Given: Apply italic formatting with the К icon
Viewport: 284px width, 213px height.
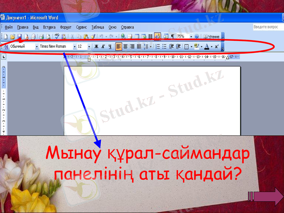Looking at the screenshot, I should pyautogui.click(x=103, y=46).
